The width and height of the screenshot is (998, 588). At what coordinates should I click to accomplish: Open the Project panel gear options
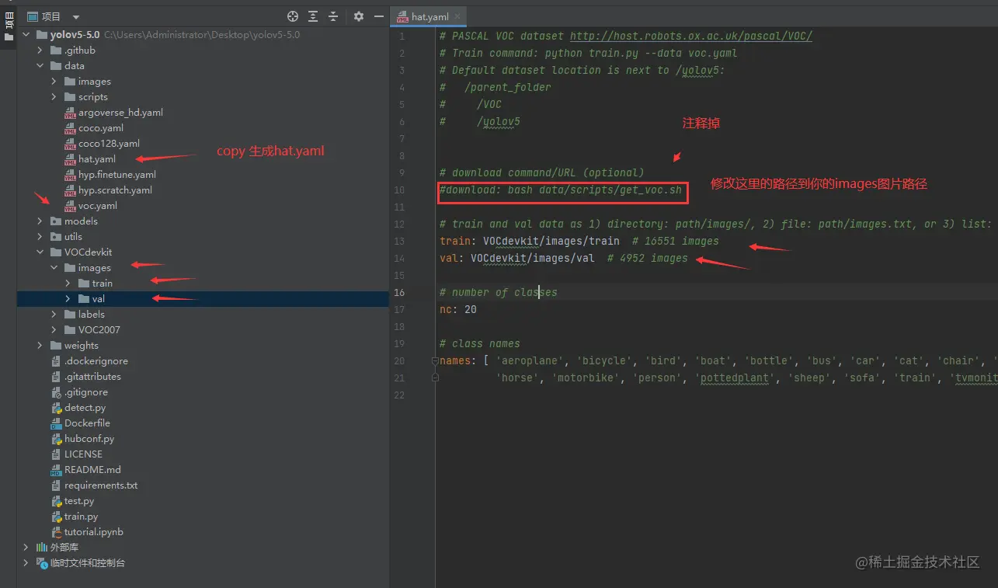click(x=358, y=16)
